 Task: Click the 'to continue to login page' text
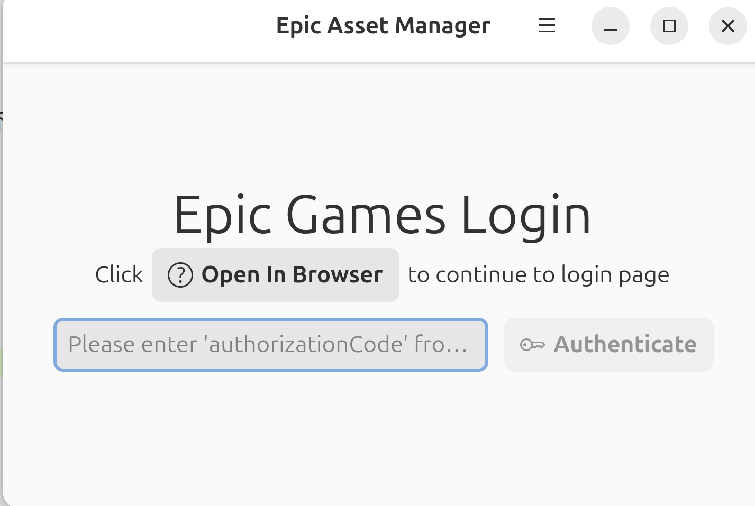click(538, 275)
